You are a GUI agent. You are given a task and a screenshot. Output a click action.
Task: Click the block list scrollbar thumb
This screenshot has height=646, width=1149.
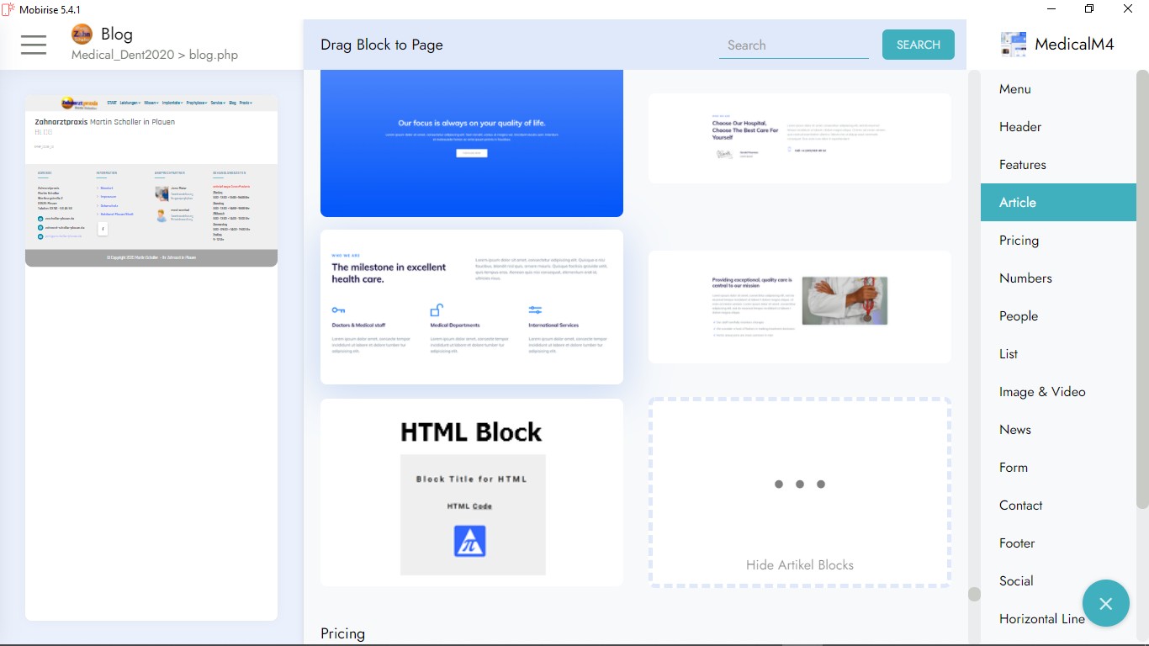(974, 594)
